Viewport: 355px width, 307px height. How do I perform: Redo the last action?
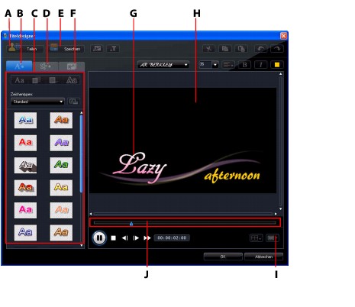[x=277, y=49]
